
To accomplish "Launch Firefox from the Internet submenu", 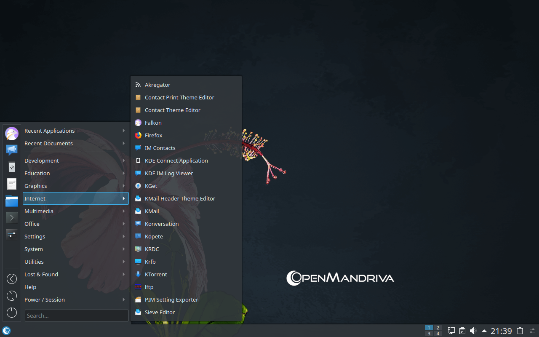I will 153,135.
